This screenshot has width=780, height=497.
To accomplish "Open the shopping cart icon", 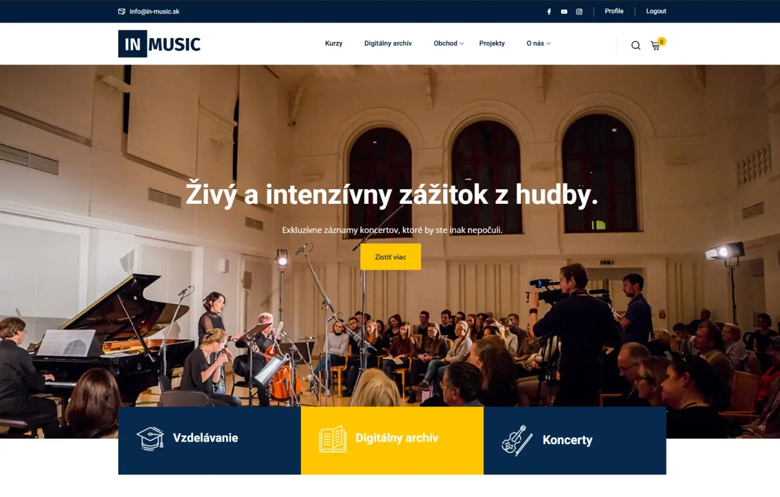I will 656,45.
